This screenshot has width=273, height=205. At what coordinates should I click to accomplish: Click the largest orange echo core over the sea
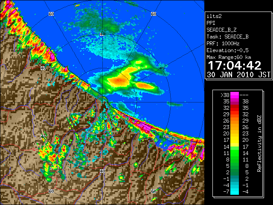coord(119,80)
